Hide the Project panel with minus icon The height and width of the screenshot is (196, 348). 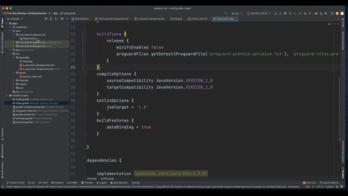pos(67,19)
